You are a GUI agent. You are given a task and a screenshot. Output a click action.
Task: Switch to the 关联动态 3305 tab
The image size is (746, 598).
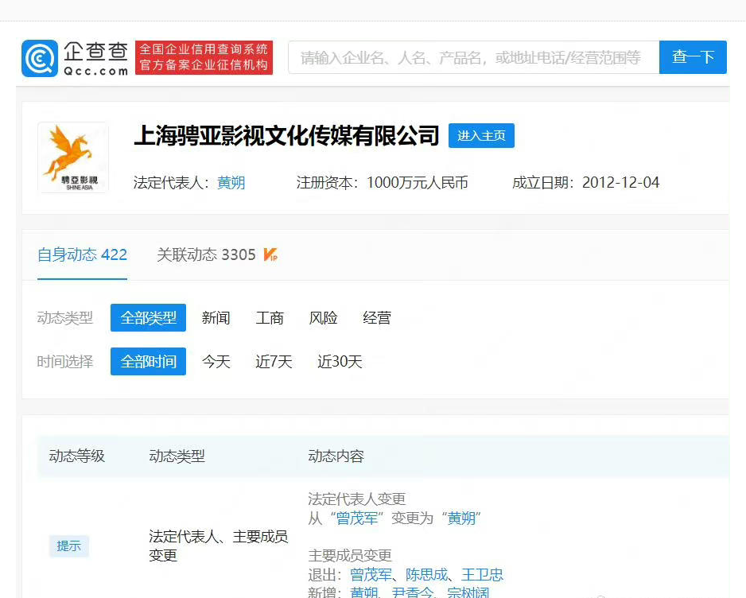[x=208, y=254]
